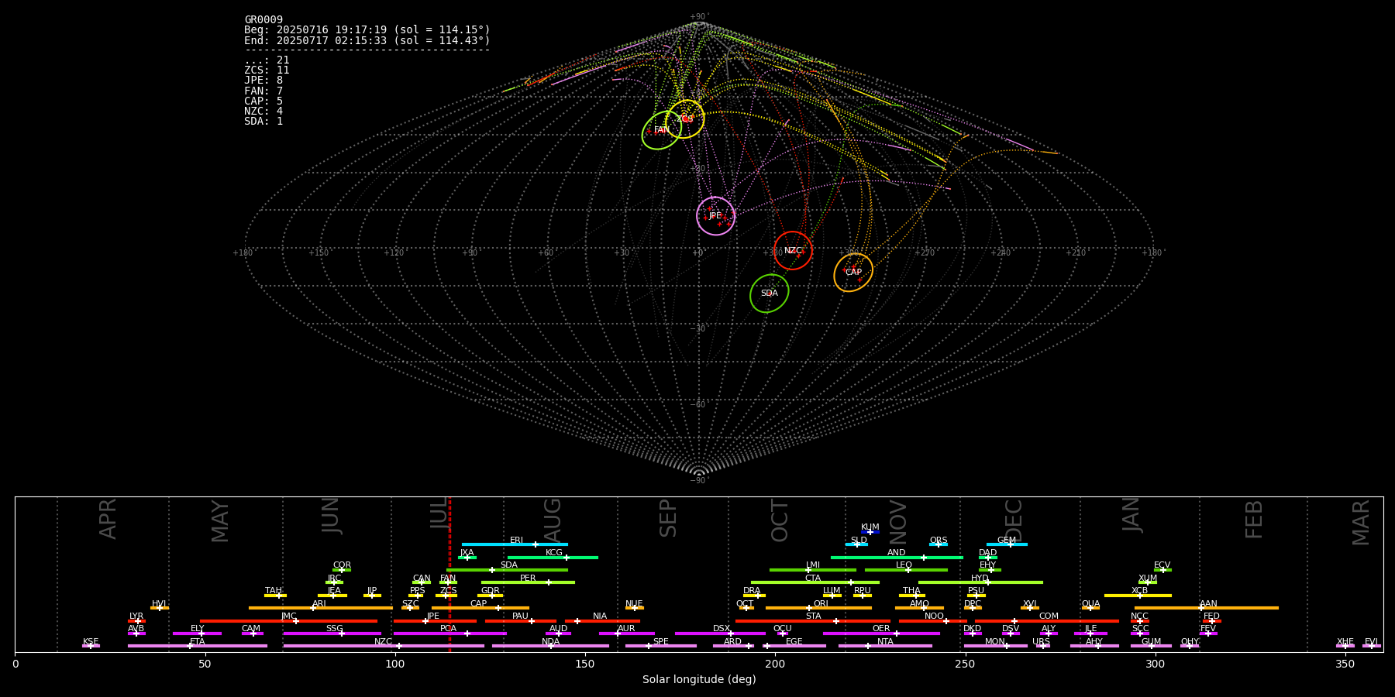Click the GEM shower bar in timeline

pyautogui.click(x=1007, y=544)
